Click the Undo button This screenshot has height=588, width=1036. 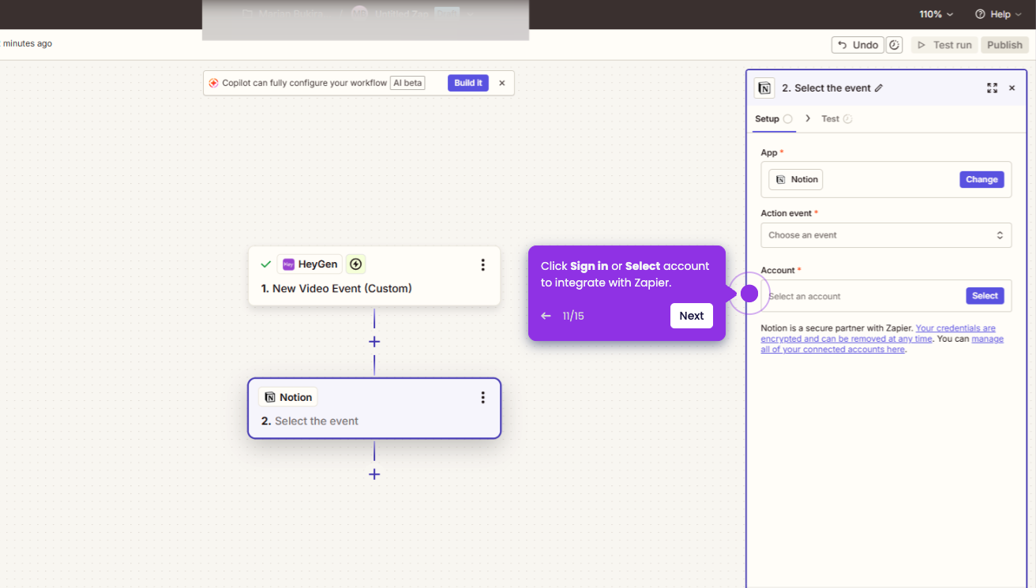click(858, 45)
